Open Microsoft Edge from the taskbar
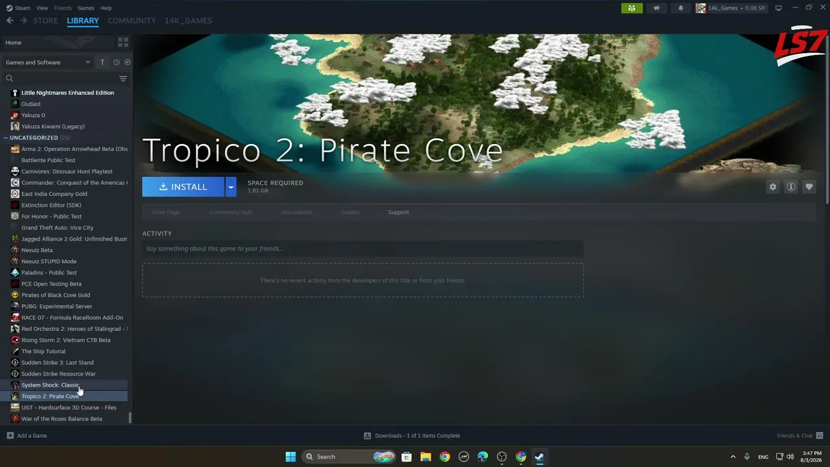Image resolution: width=830 pixels, height=467 pixels. pyautogui.click(x=482, y=457)
